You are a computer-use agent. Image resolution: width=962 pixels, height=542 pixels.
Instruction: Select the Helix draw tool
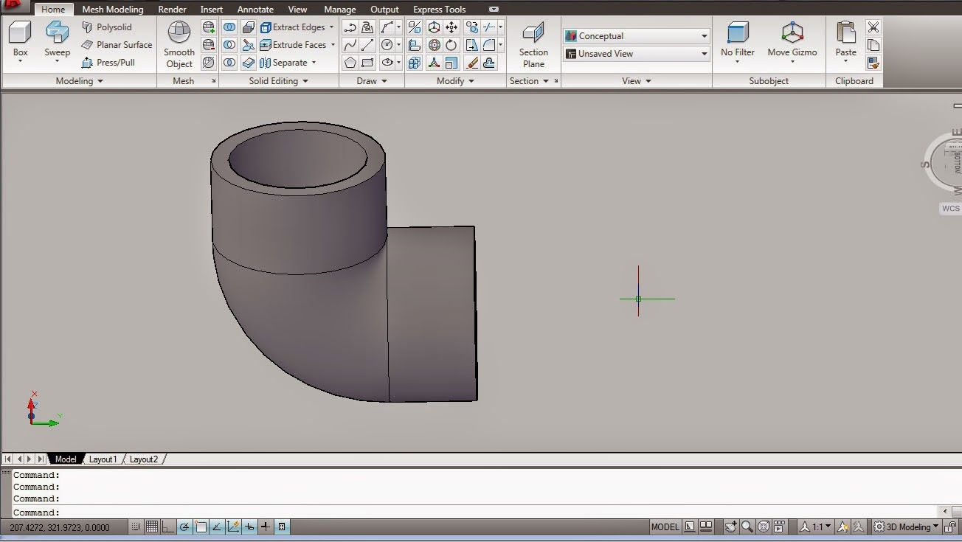pyautogui.click(x=367, y=27)
